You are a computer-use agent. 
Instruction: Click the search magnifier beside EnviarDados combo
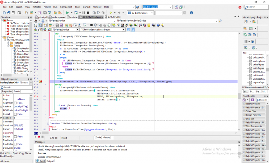pyautogui.click(x=221, y=21)
